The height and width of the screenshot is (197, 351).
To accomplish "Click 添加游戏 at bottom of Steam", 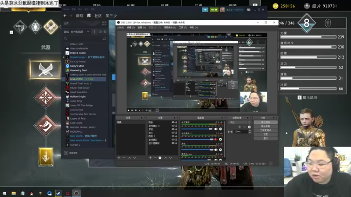I will 71,153.
